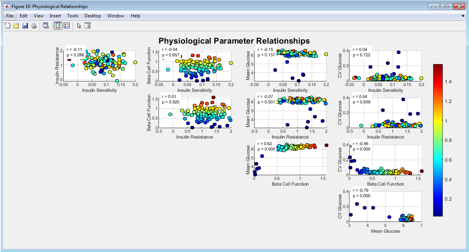The height and width of the screenshot is (252, 469).
Task: Expand the View menu
Action: click(x=39, y=16)
